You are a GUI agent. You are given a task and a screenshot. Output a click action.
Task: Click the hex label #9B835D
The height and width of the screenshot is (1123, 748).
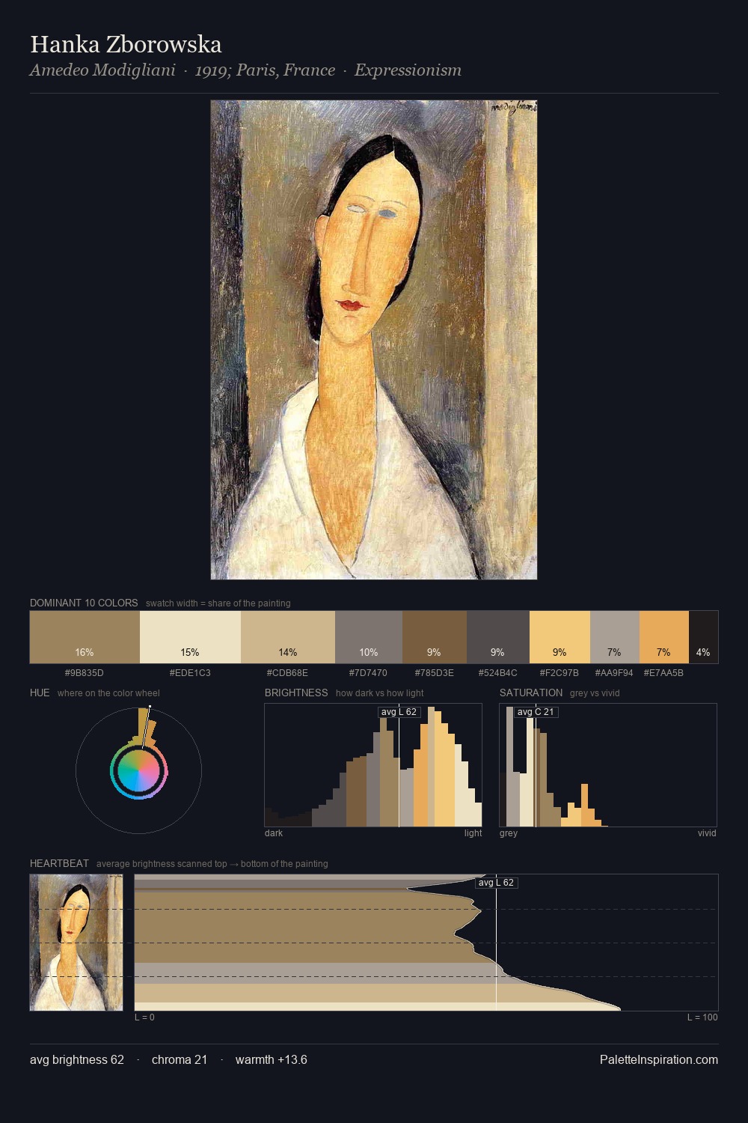pos(85,673)
